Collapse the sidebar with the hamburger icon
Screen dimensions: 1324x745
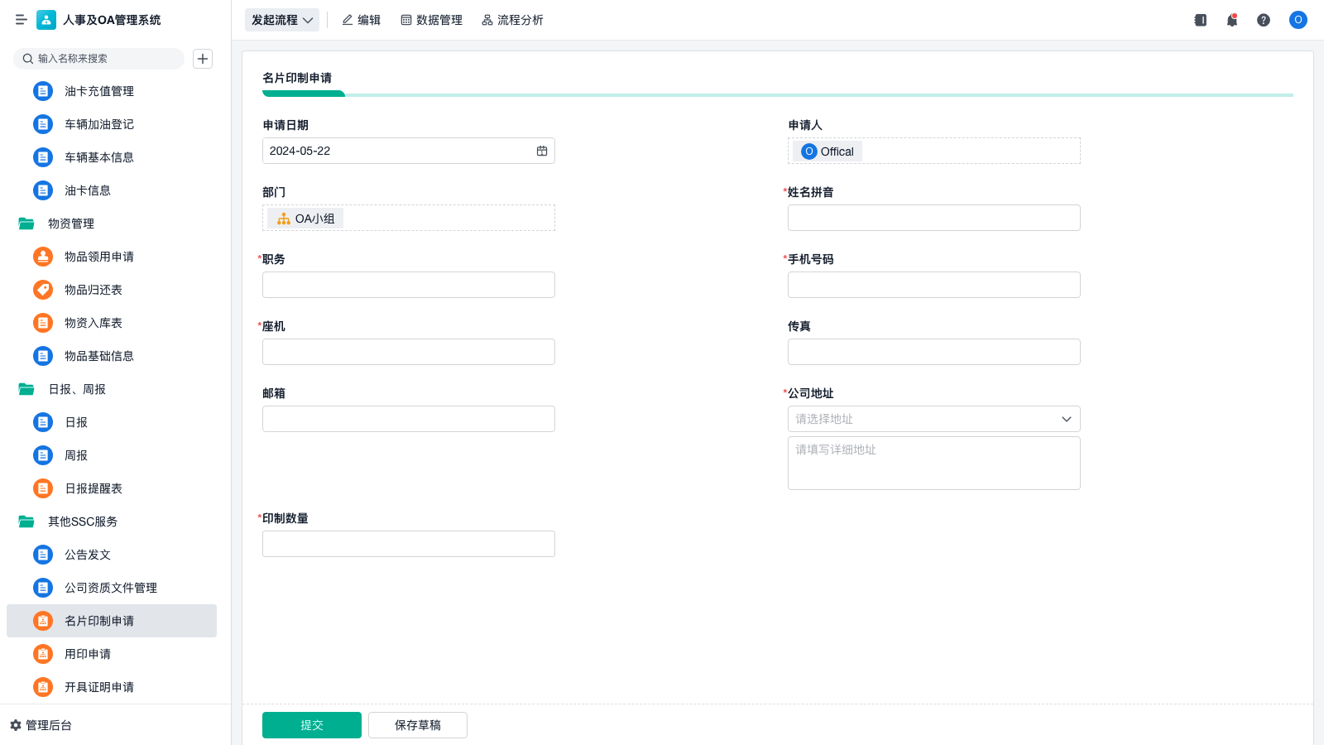click(21, 20)
